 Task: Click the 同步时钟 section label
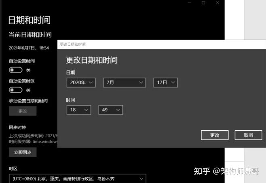tap(17, 128)
